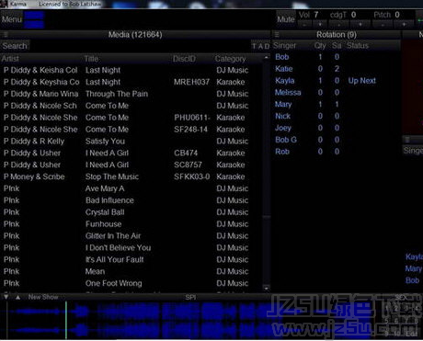This screenshot has height=341, width=423.
Task: Click the media list scroll down arrow
Action: (x=267, y=288)
